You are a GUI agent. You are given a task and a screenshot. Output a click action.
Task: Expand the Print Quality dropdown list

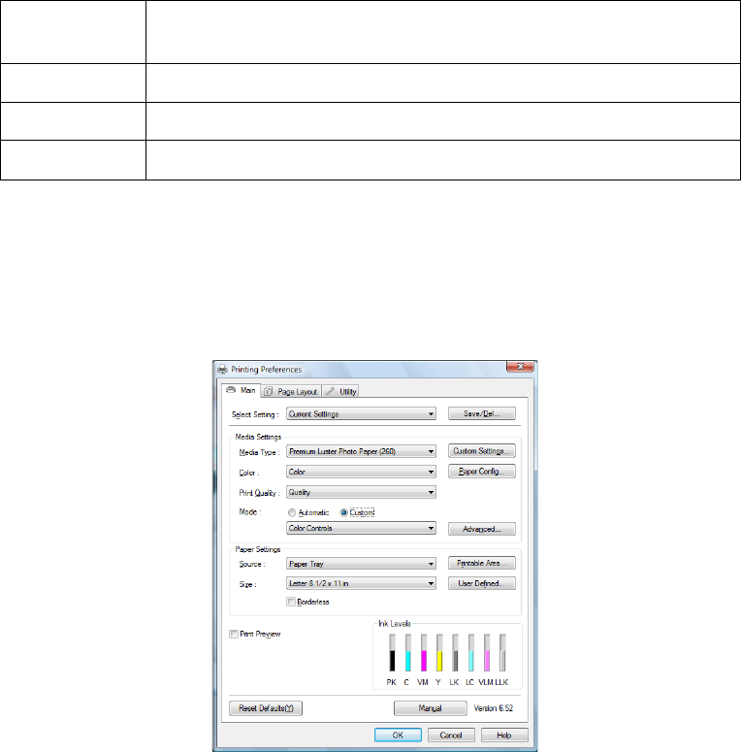click(x=361, y=492)
